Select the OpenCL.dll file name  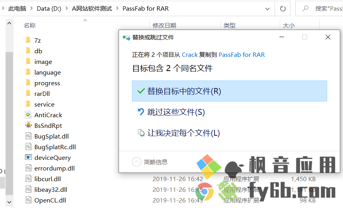(x=50, y=200)
